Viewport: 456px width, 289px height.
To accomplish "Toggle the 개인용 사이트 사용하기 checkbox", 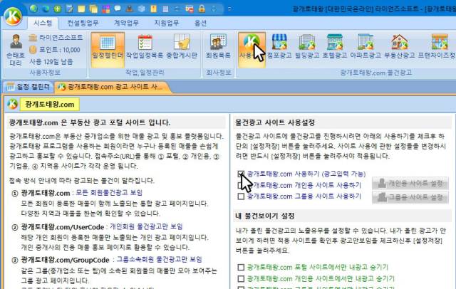I will pos(241,185).
